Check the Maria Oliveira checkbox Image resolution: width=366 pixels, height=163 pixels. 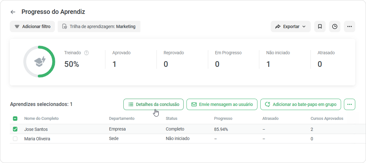(x=15, y=139)
